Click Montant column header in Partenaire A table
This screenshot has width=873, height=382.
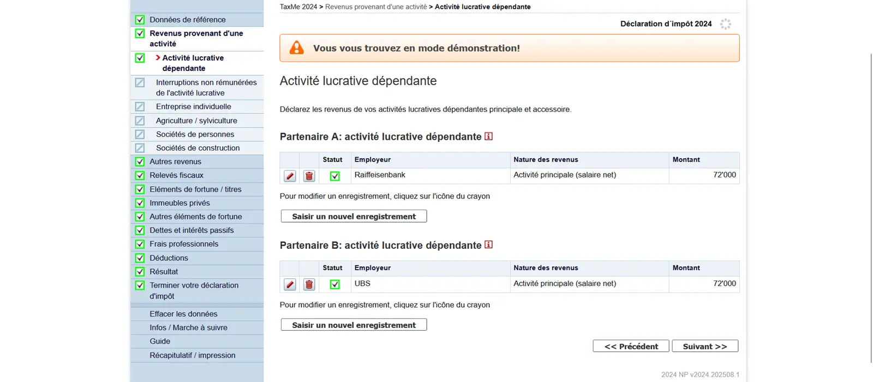click(704, 159)
